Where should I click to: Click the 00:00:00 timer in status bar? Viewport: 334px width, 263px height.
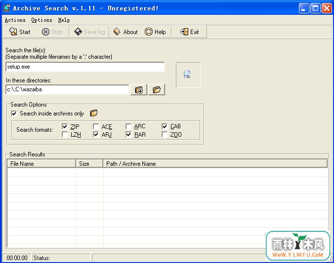(x=17, y=258)
